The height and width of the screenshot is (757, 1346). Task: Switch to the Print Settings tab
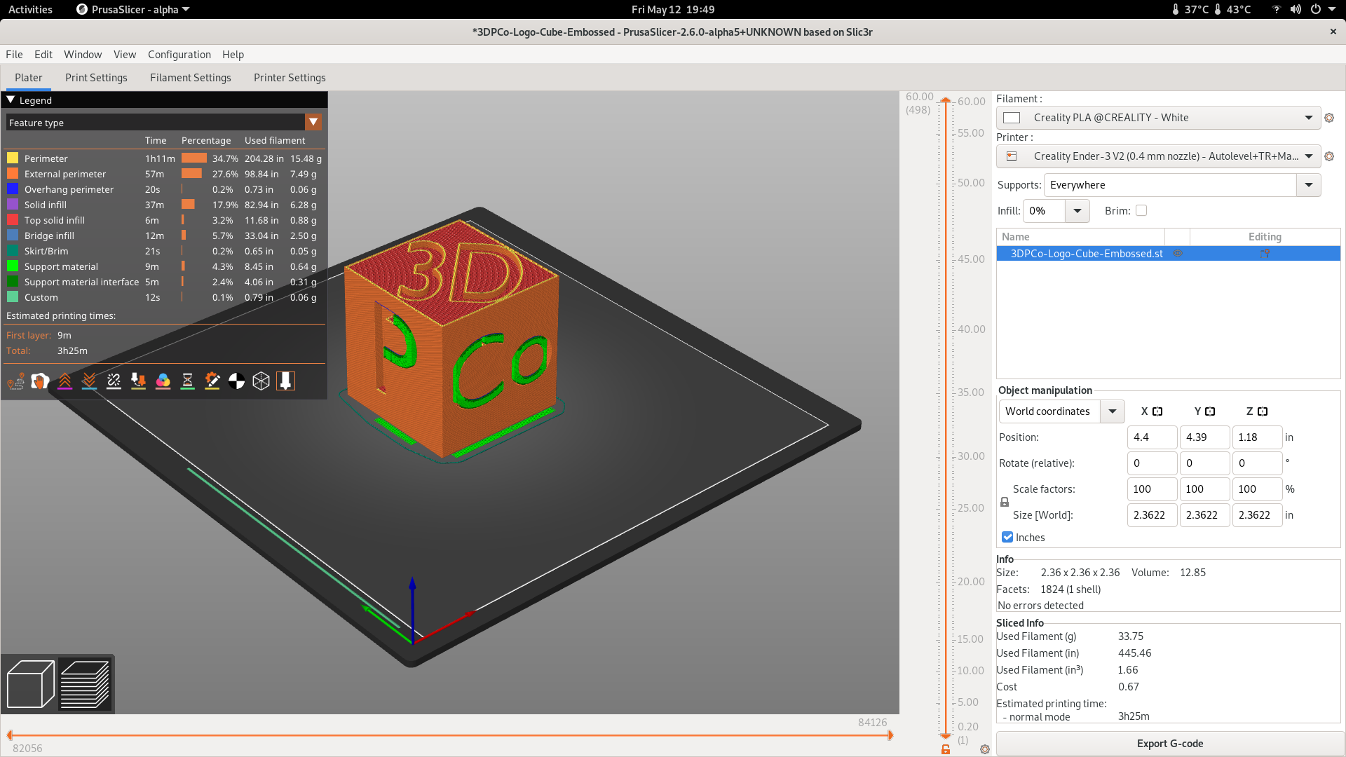point(96,78)
